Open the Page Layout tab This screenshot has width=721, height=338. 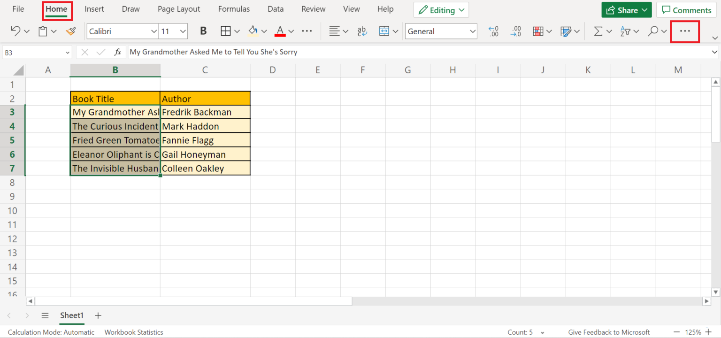pyautogui.click(x=179, y=9)
